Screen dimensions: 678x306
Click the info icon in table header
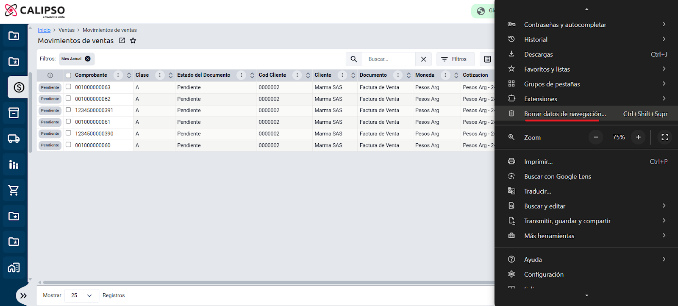coord(50,75)
